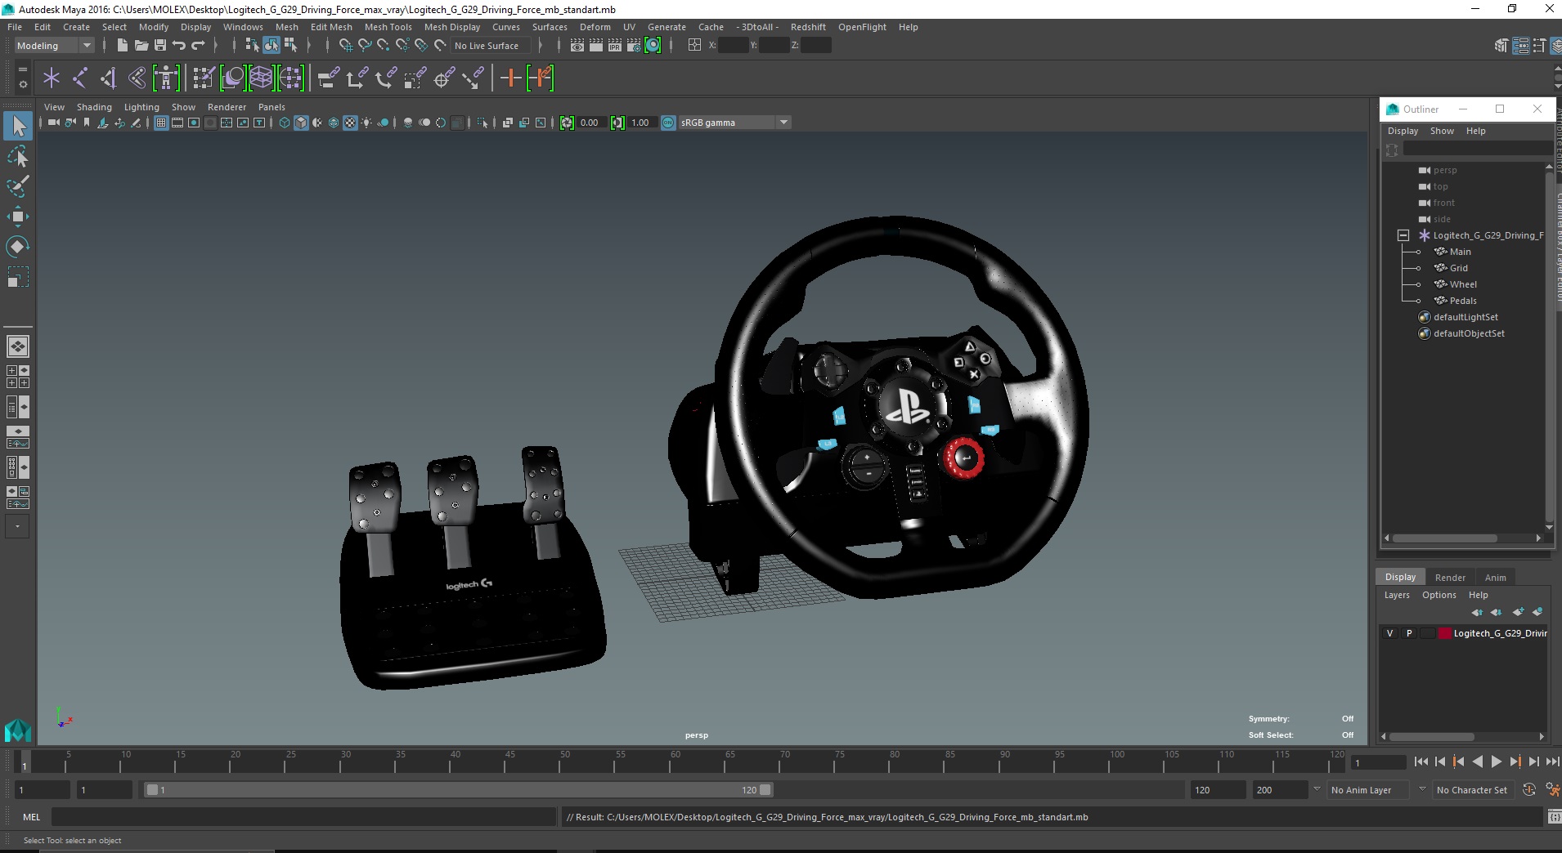Click create new layer icon

click(1519, 612)
